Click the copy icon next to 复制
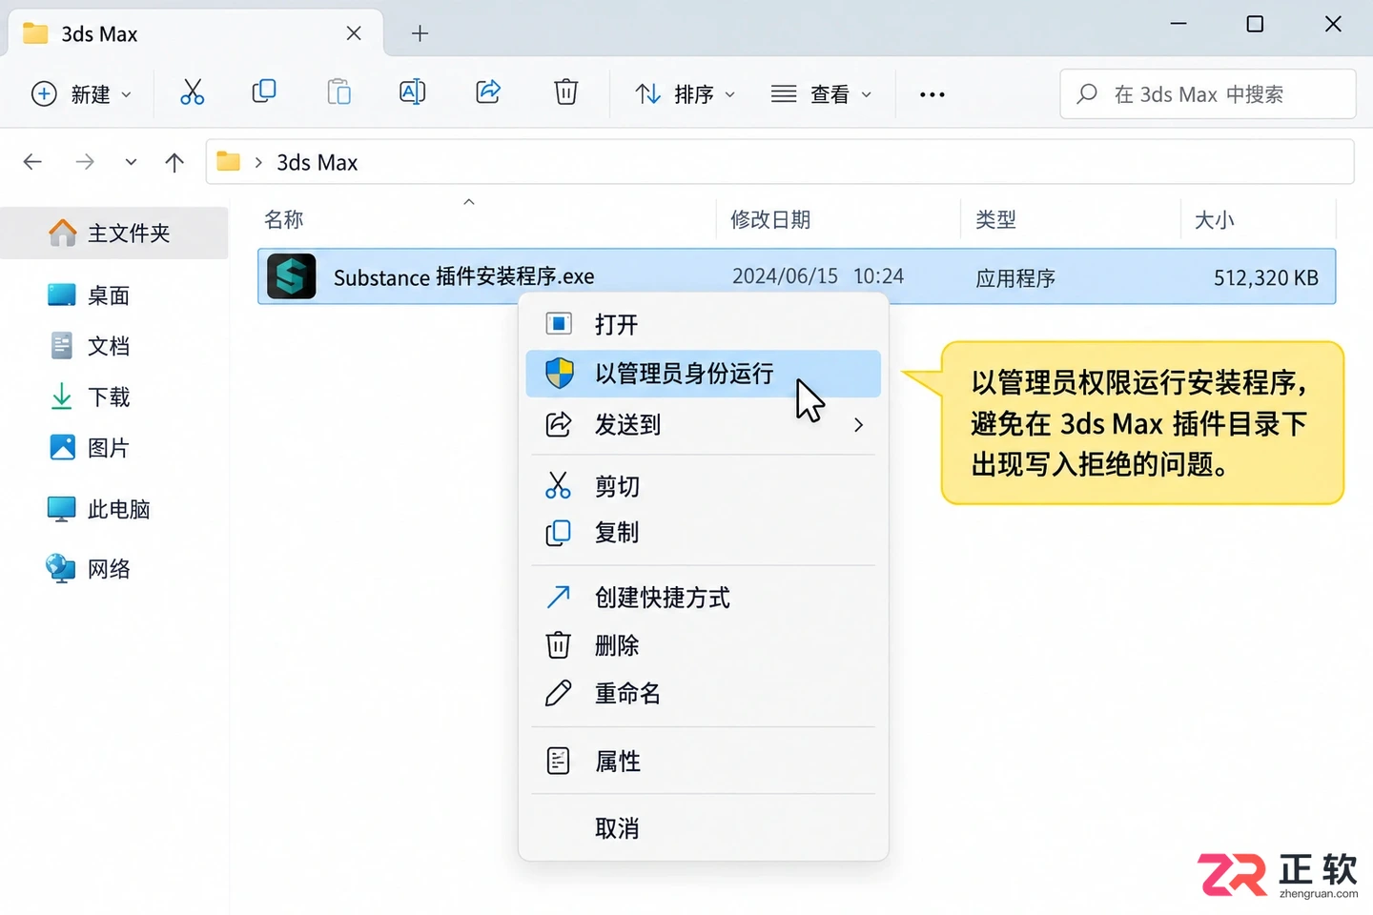The width and height of the screenshot is (1373, 915). pos(558,532)
